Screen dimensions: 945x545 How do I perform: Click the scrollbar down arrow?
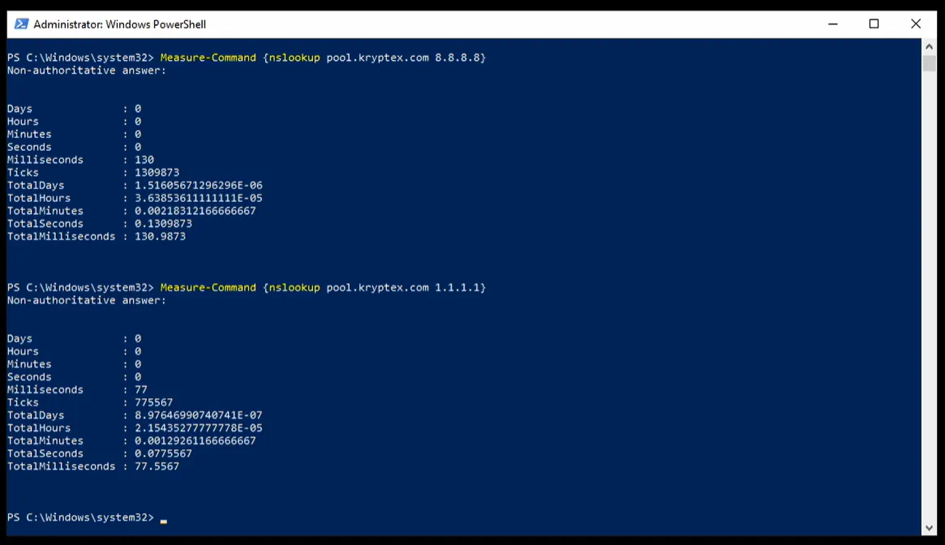click(930, 528)
